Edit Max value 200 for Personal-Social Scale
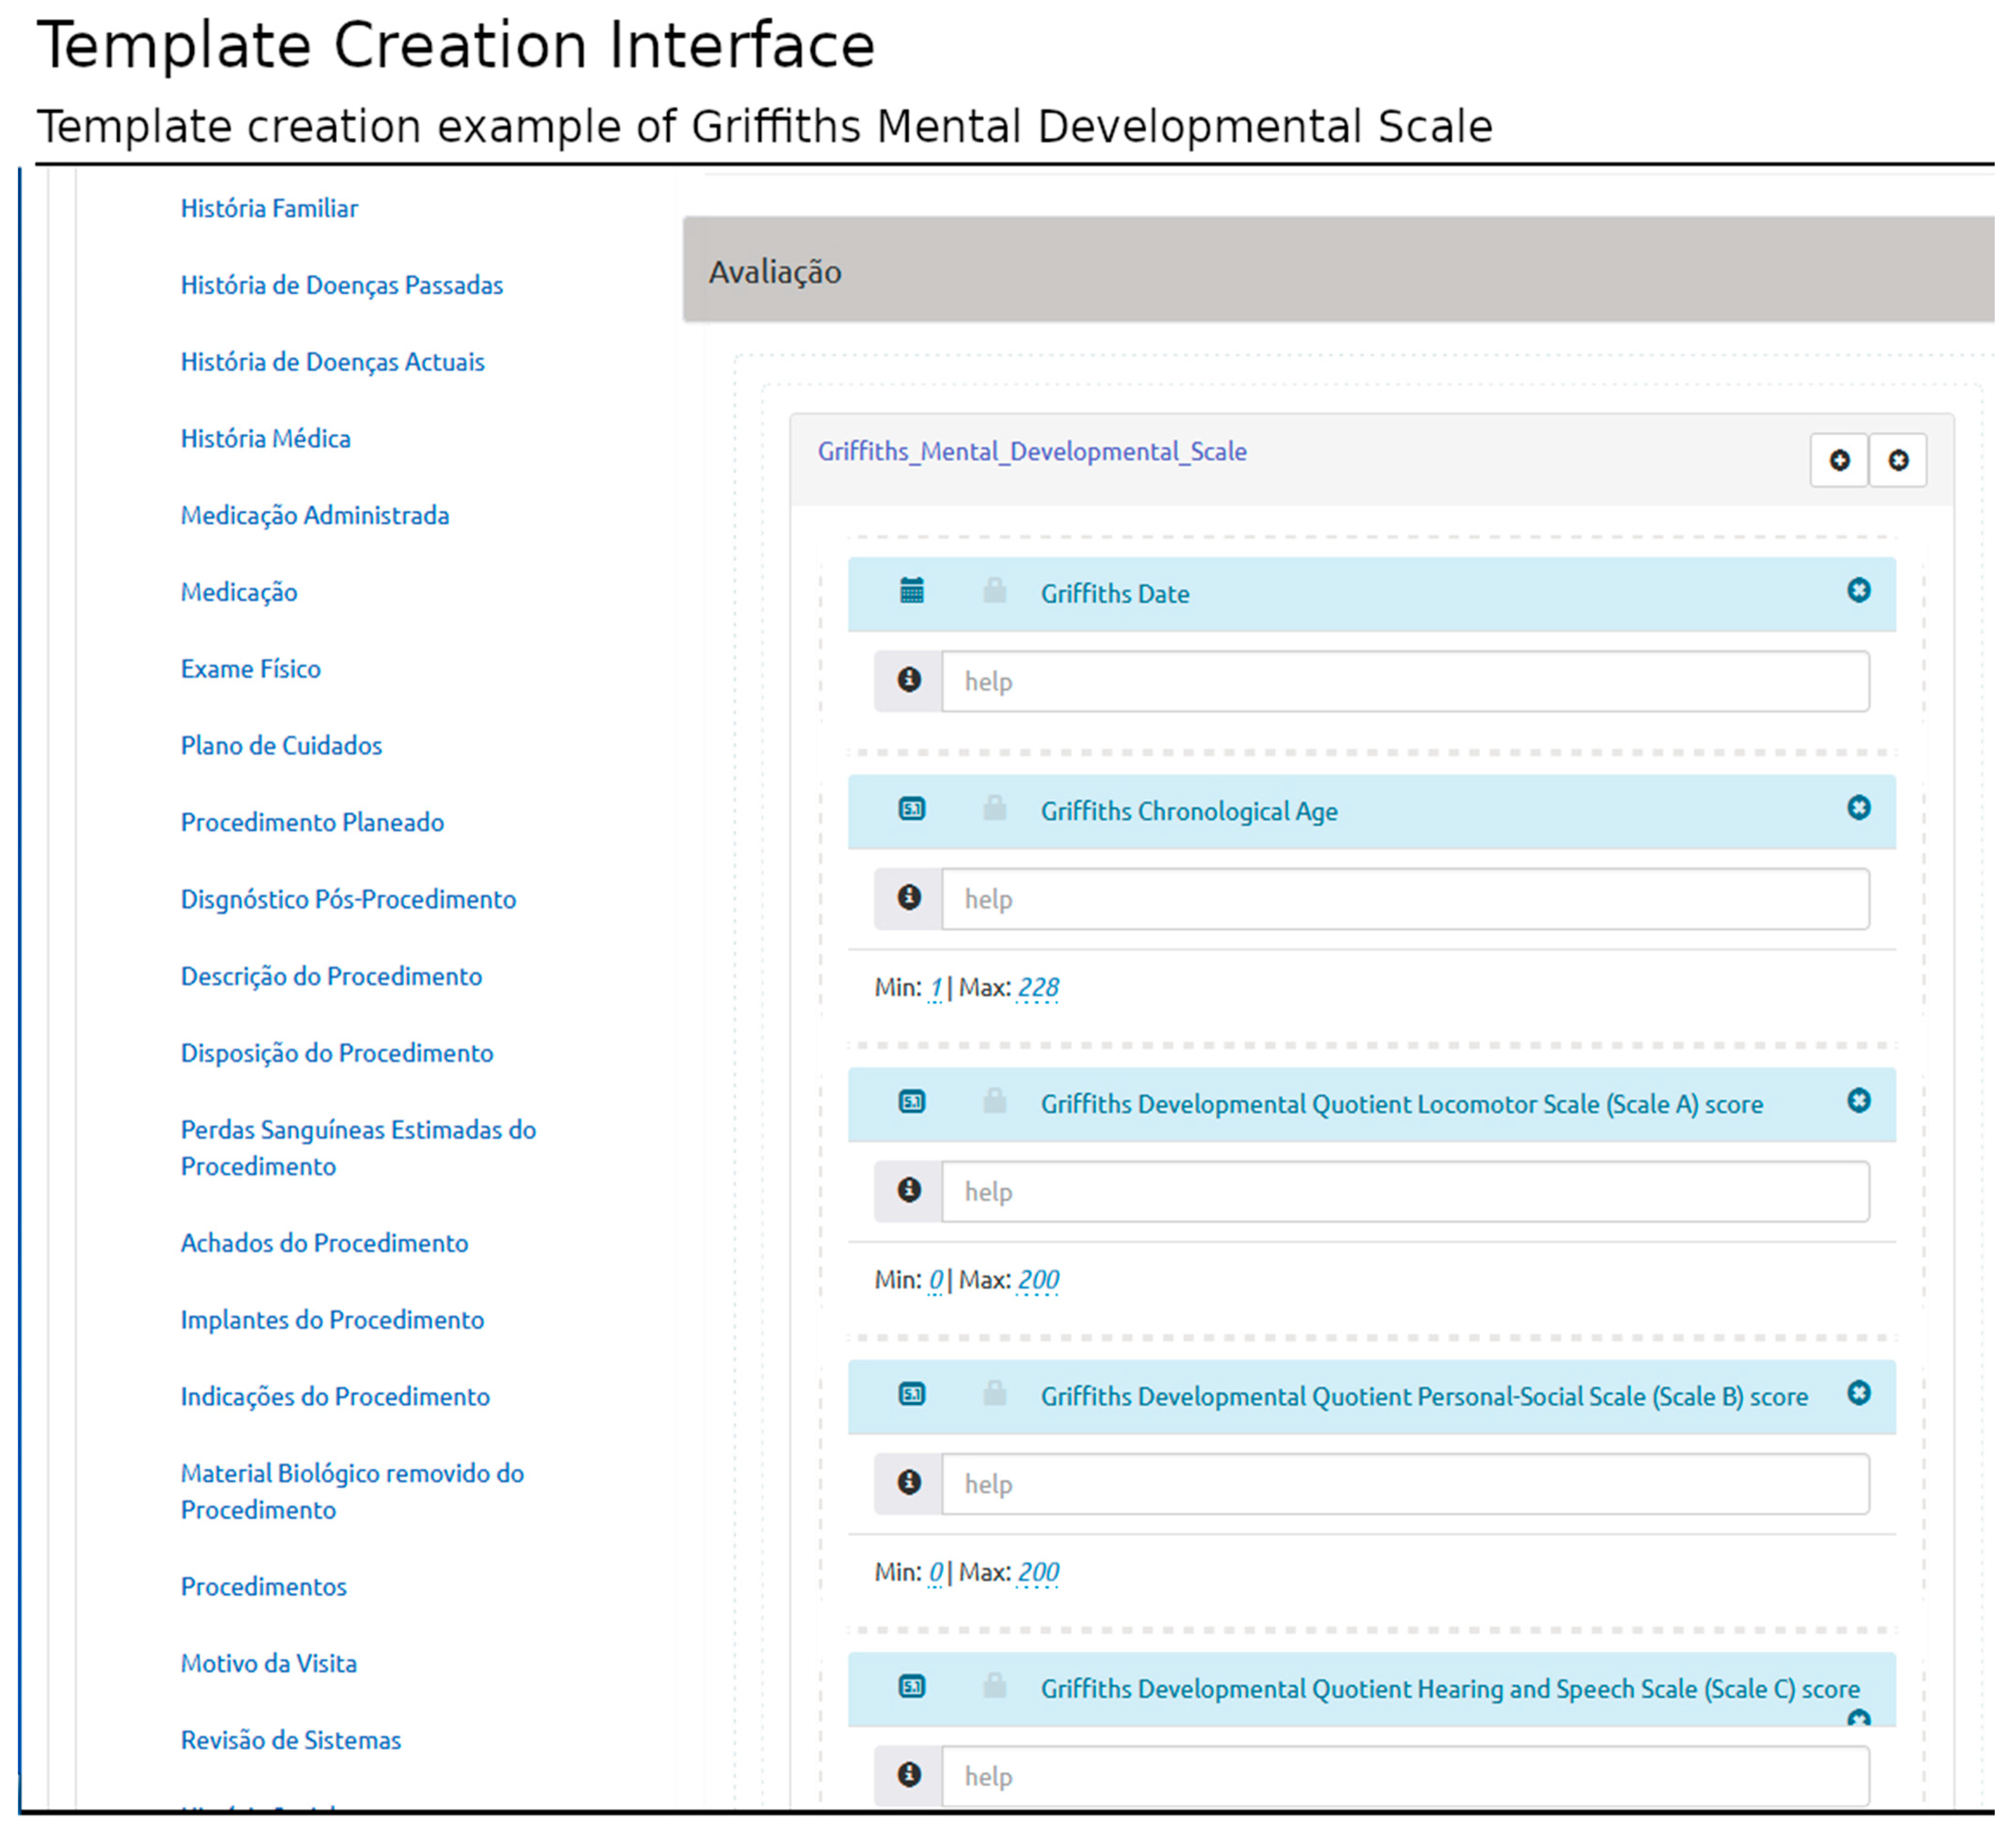The height and width of the screenshot is (1836, 2016). pos(1037,1572)
